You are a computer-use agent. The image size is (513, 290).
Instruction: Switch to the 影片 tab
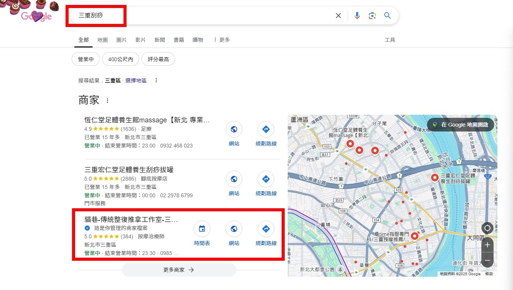coord(141,40)
